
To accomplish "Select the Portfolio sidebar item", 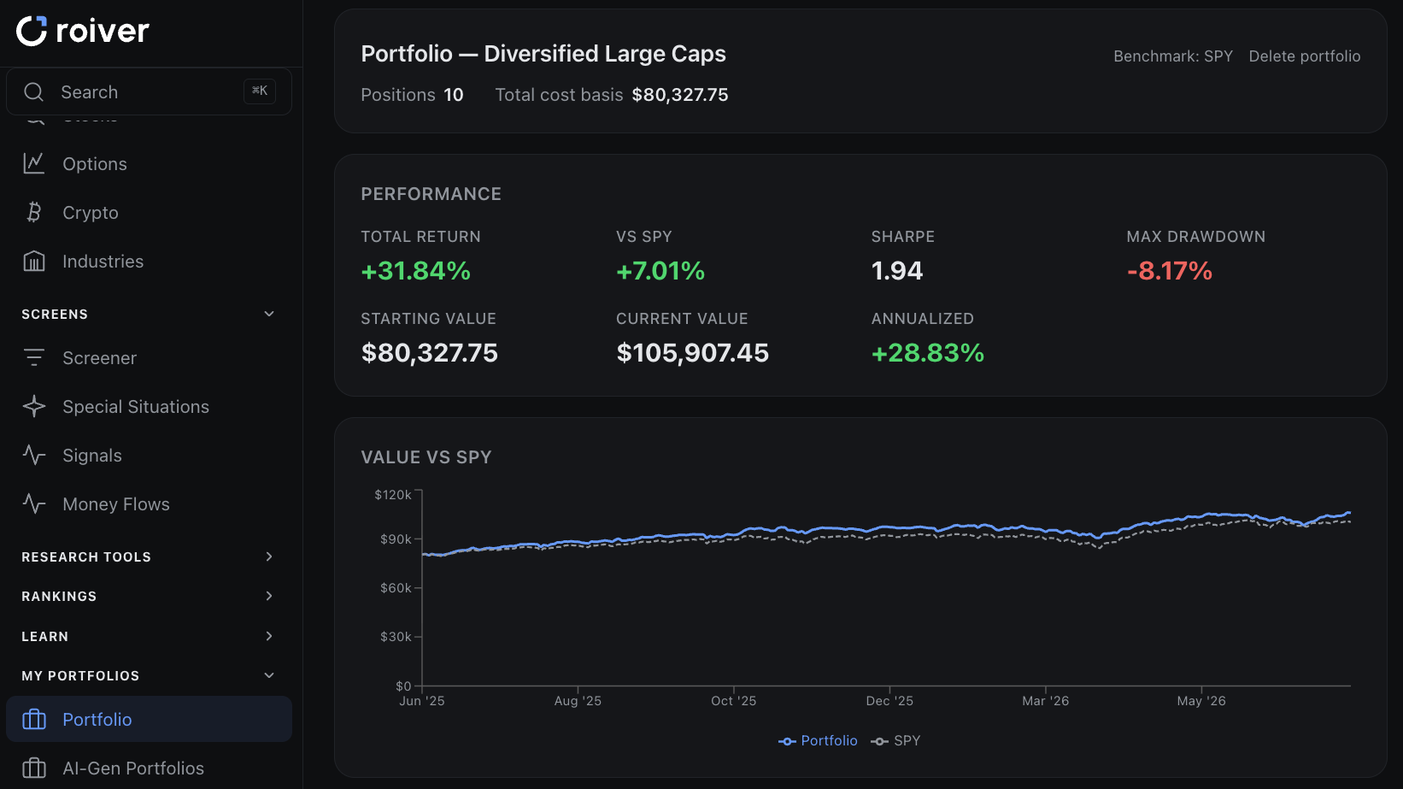I will coord(149,719).
